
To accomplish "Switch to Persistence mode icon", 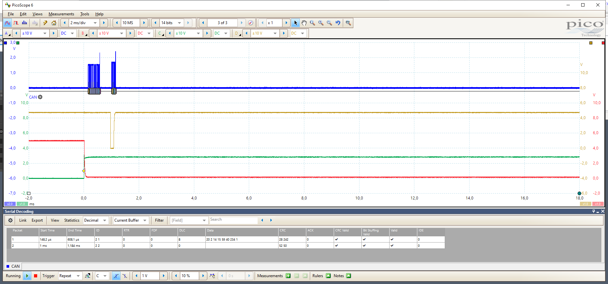I will 16,23.
